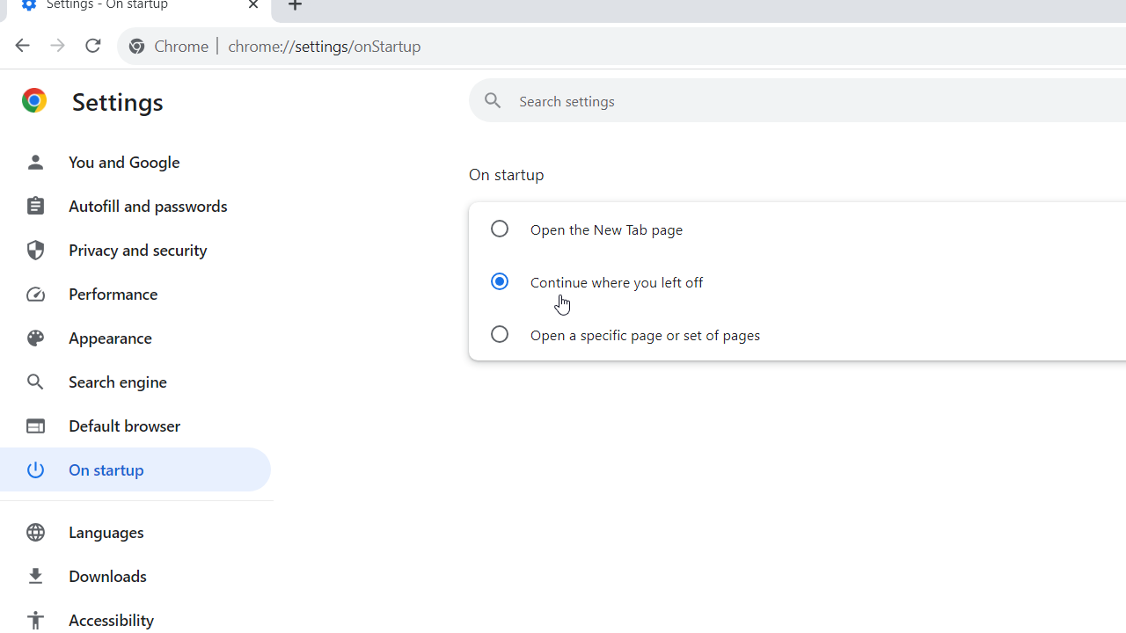Click the You and Google person icon

tap(35, 162)
